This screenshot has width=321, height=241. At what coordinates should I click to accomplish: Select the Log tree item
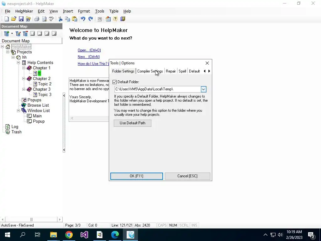tap(15, 127)
